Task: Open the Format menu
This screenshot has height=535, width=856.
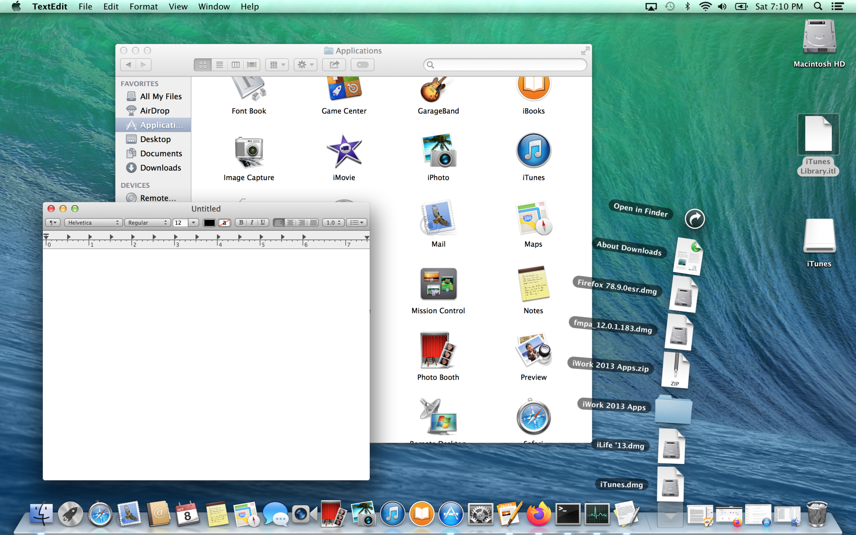Action: [143, 6]
